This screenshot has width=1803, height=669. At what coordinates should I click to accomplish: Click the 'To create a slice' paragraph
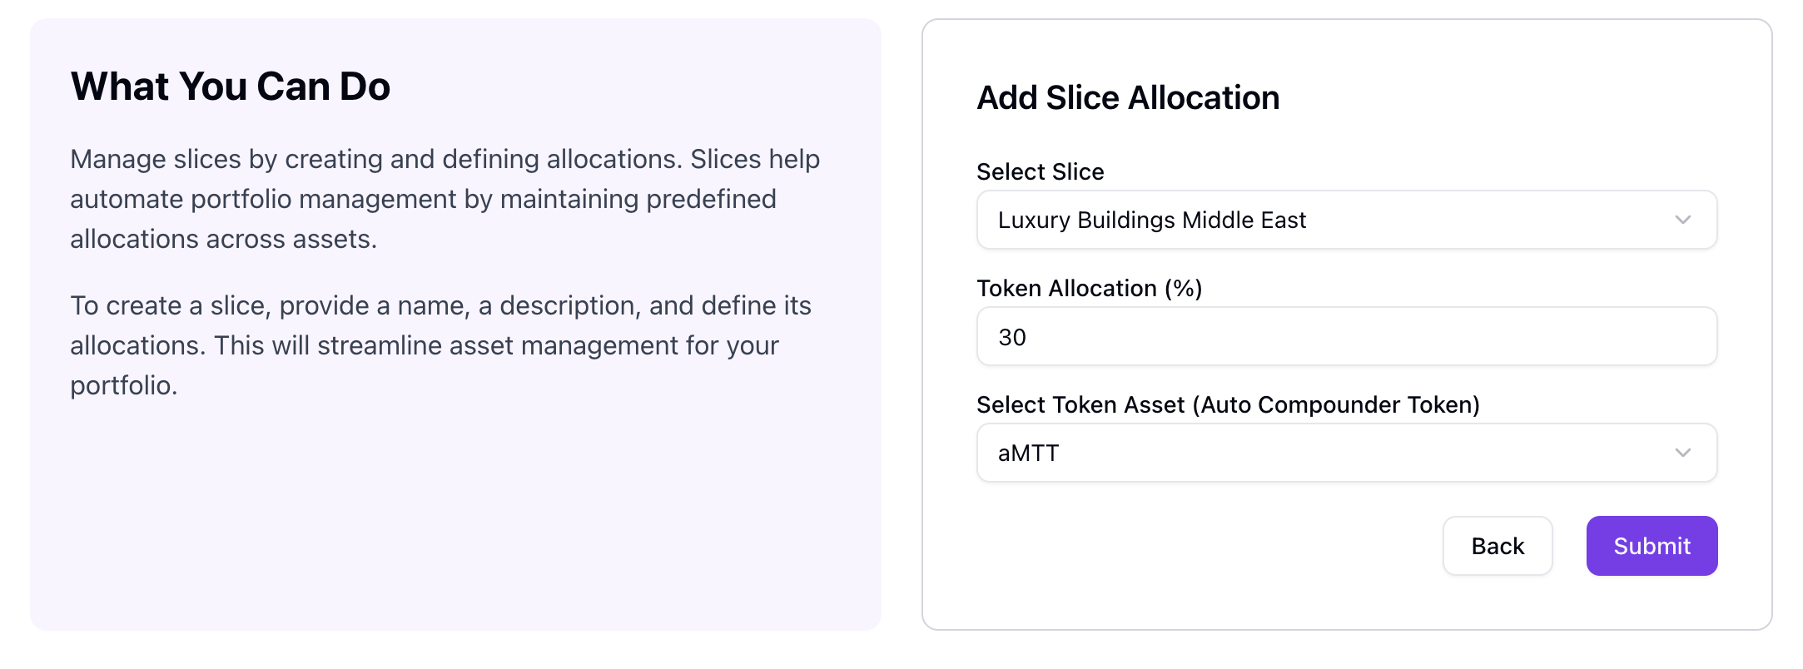coord(440,345)
